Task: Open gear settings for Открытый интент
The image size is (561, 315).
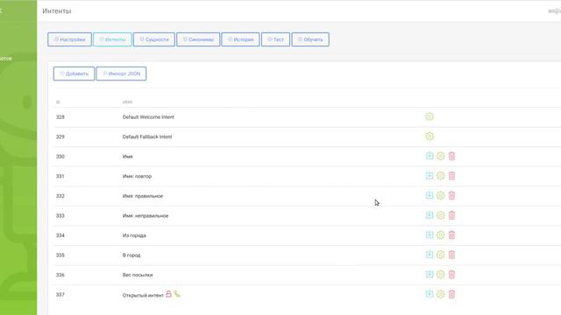Action: pyautogui.click(x=440, y=294)
